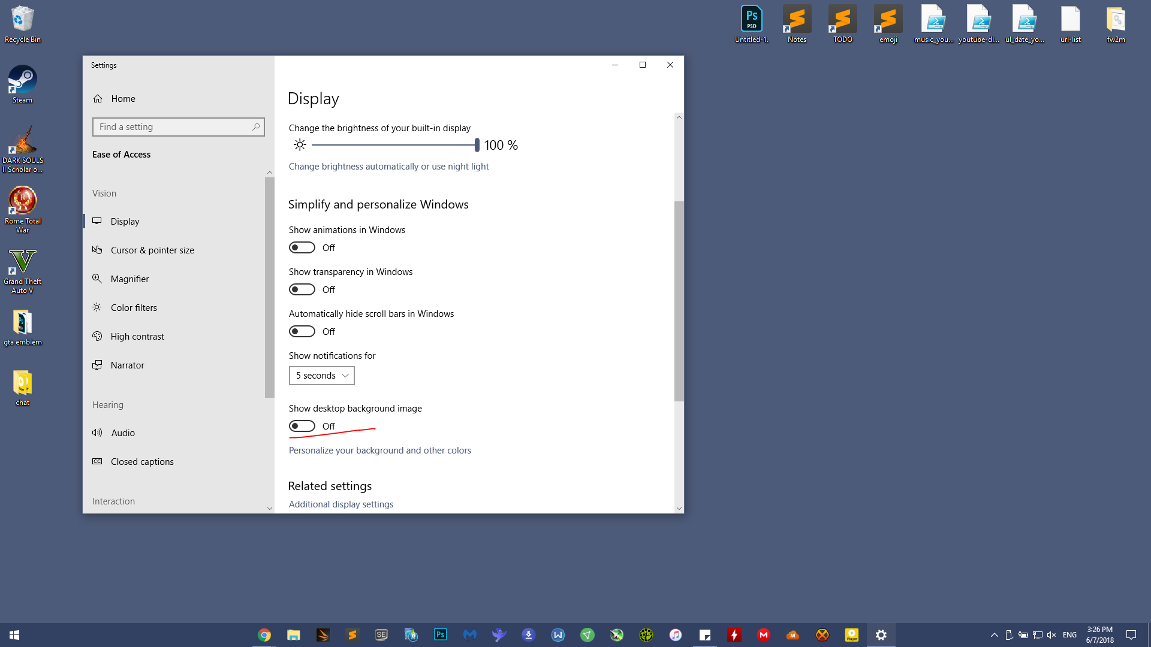The height and width of the screenshot is (647, 1151).
Task: Expand Additional display settings
Action: [x=341, y=504]
